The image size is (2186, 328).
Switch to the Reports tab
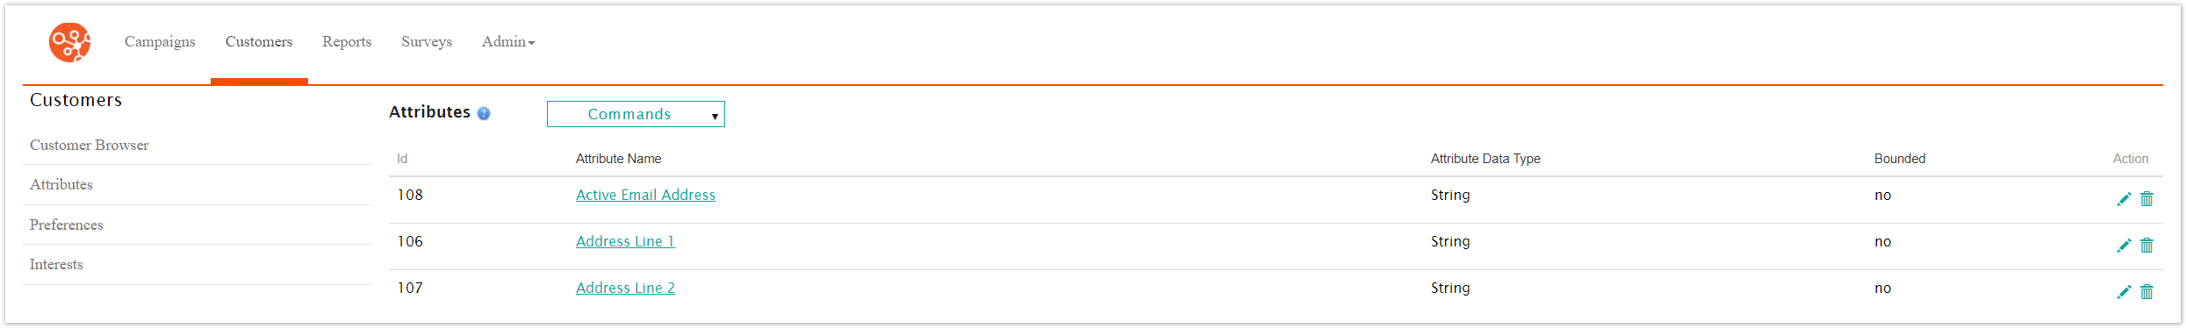tap(347, 42)
